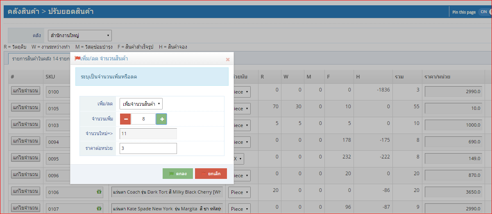Click the SKU field showing 0094
492x214 pixels.
click(x=58, y=142)
